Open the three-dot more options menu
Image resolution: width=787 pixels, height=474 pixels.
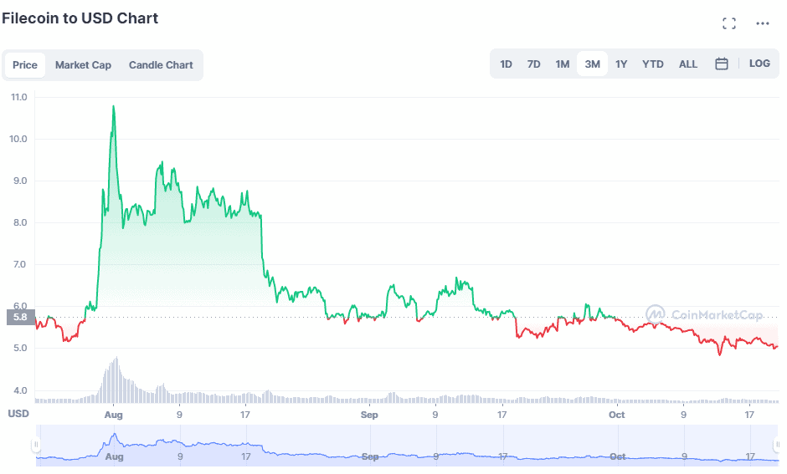click(763, 23)
